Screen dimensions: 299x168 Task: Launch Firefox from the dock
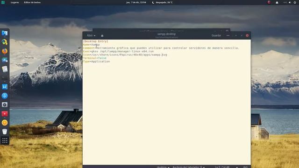pyautogui.click(x=5, y=51)
